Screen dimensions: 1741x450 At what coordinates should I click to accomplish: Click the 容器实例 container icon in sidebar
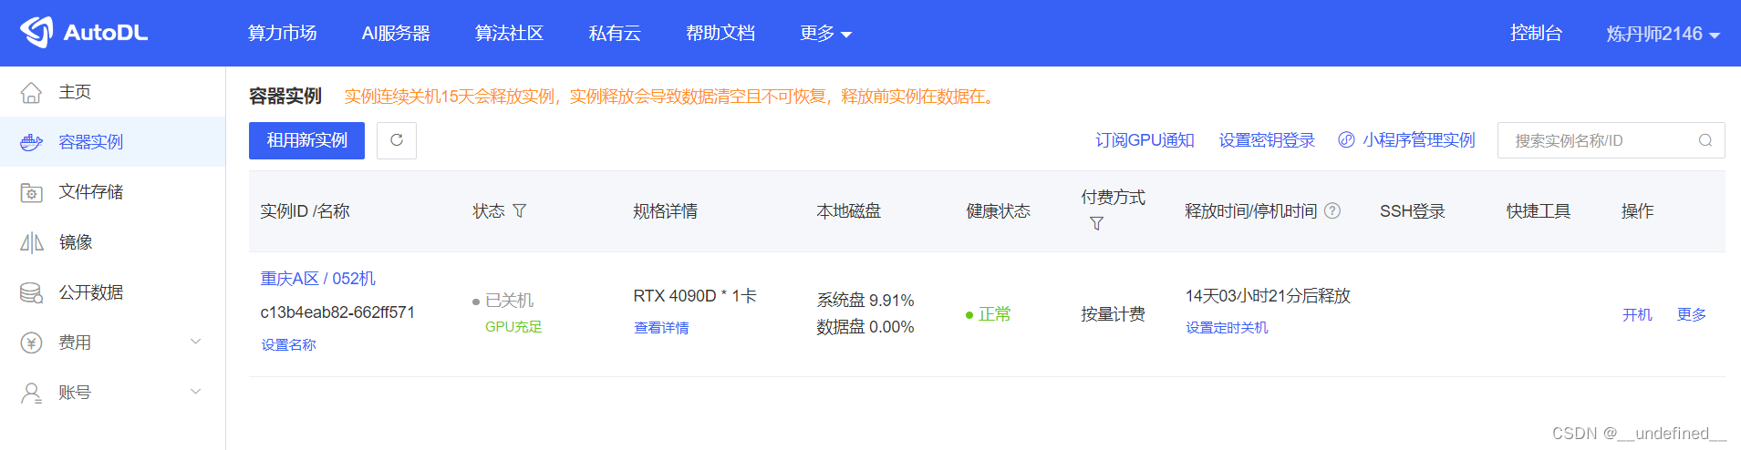click(31, 142)
